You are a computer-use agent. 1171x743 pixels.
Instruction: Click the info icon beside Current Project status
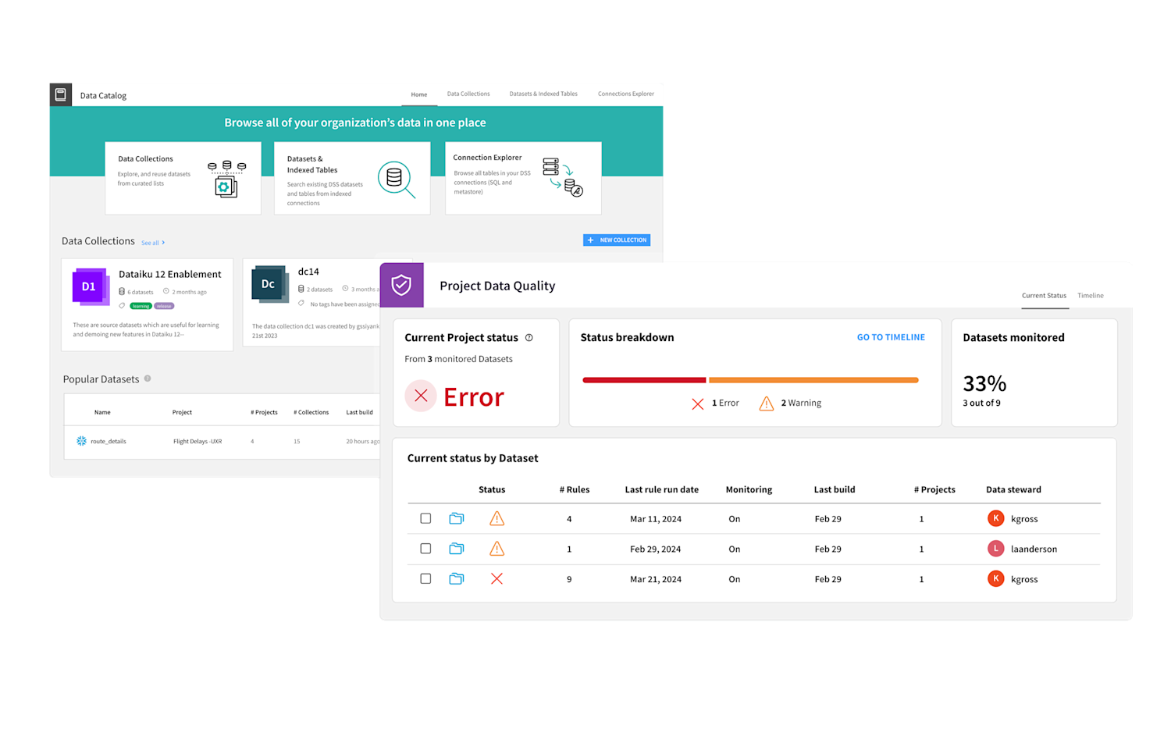pos(529,338)
